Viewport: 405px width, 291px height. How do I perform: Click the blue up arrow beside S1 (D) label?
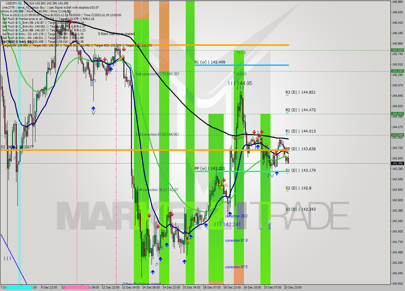click(x=277, y=173)
